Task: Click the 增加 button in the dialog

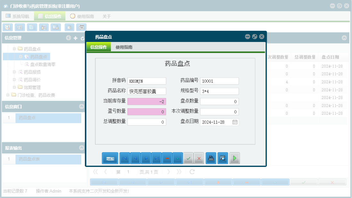Action: tap(110, 158)
